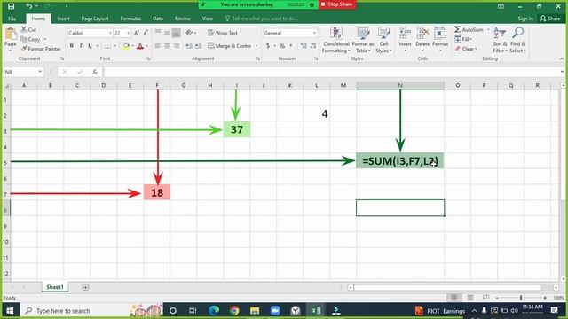The height and width of the screenshot is (319, 568).
Task: Click the Share button
Action: point(550,19)
